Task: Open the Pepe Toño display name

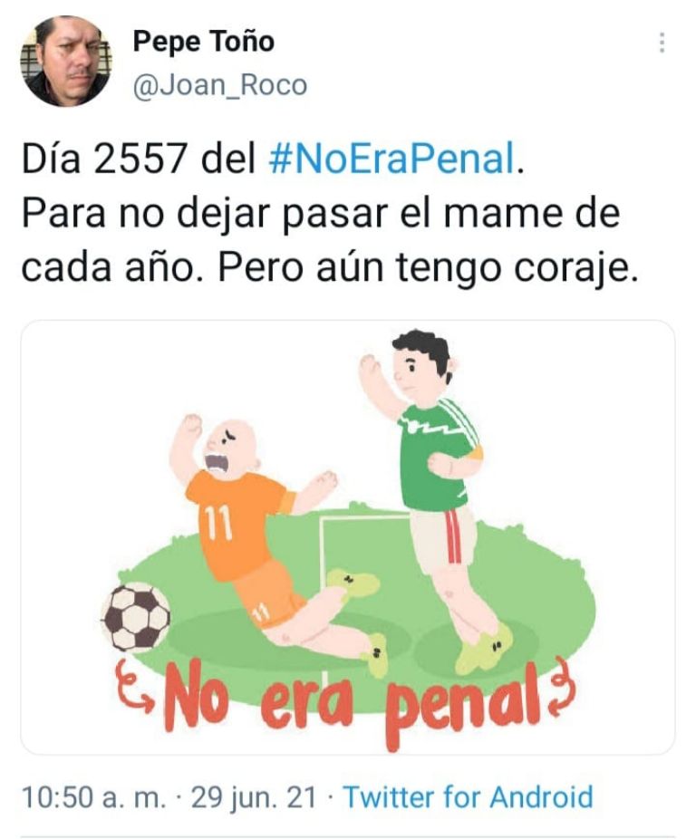Action: tap(203, 42)
